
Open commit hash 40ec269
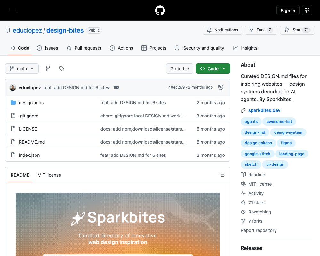[177, 87]
